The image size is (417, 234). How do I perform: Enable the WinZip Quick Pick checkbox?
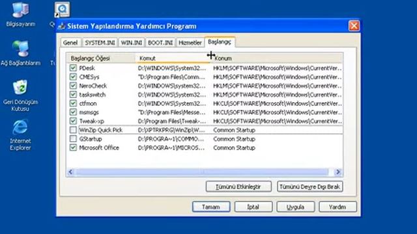(x=73, y=130)
